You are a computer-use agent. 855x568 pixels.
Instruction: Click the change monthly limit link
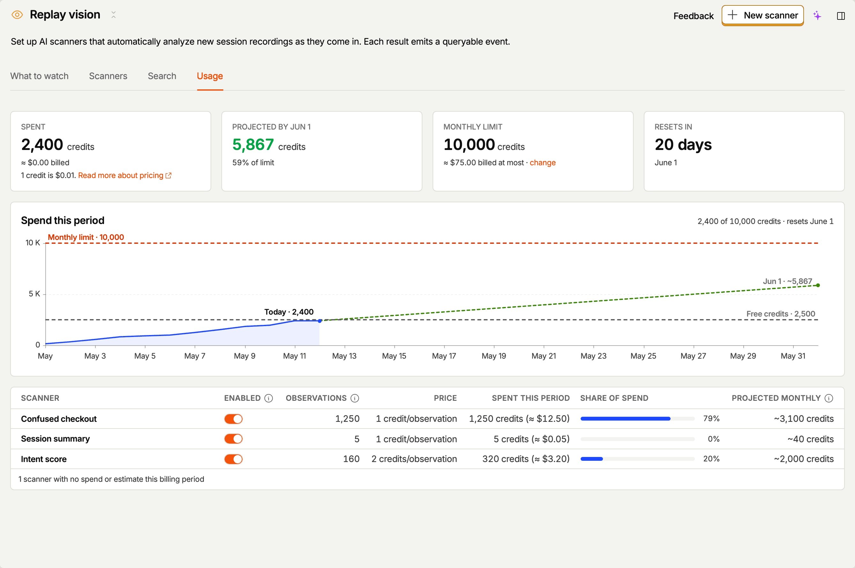pyautogui.click(x=542, y=163)
